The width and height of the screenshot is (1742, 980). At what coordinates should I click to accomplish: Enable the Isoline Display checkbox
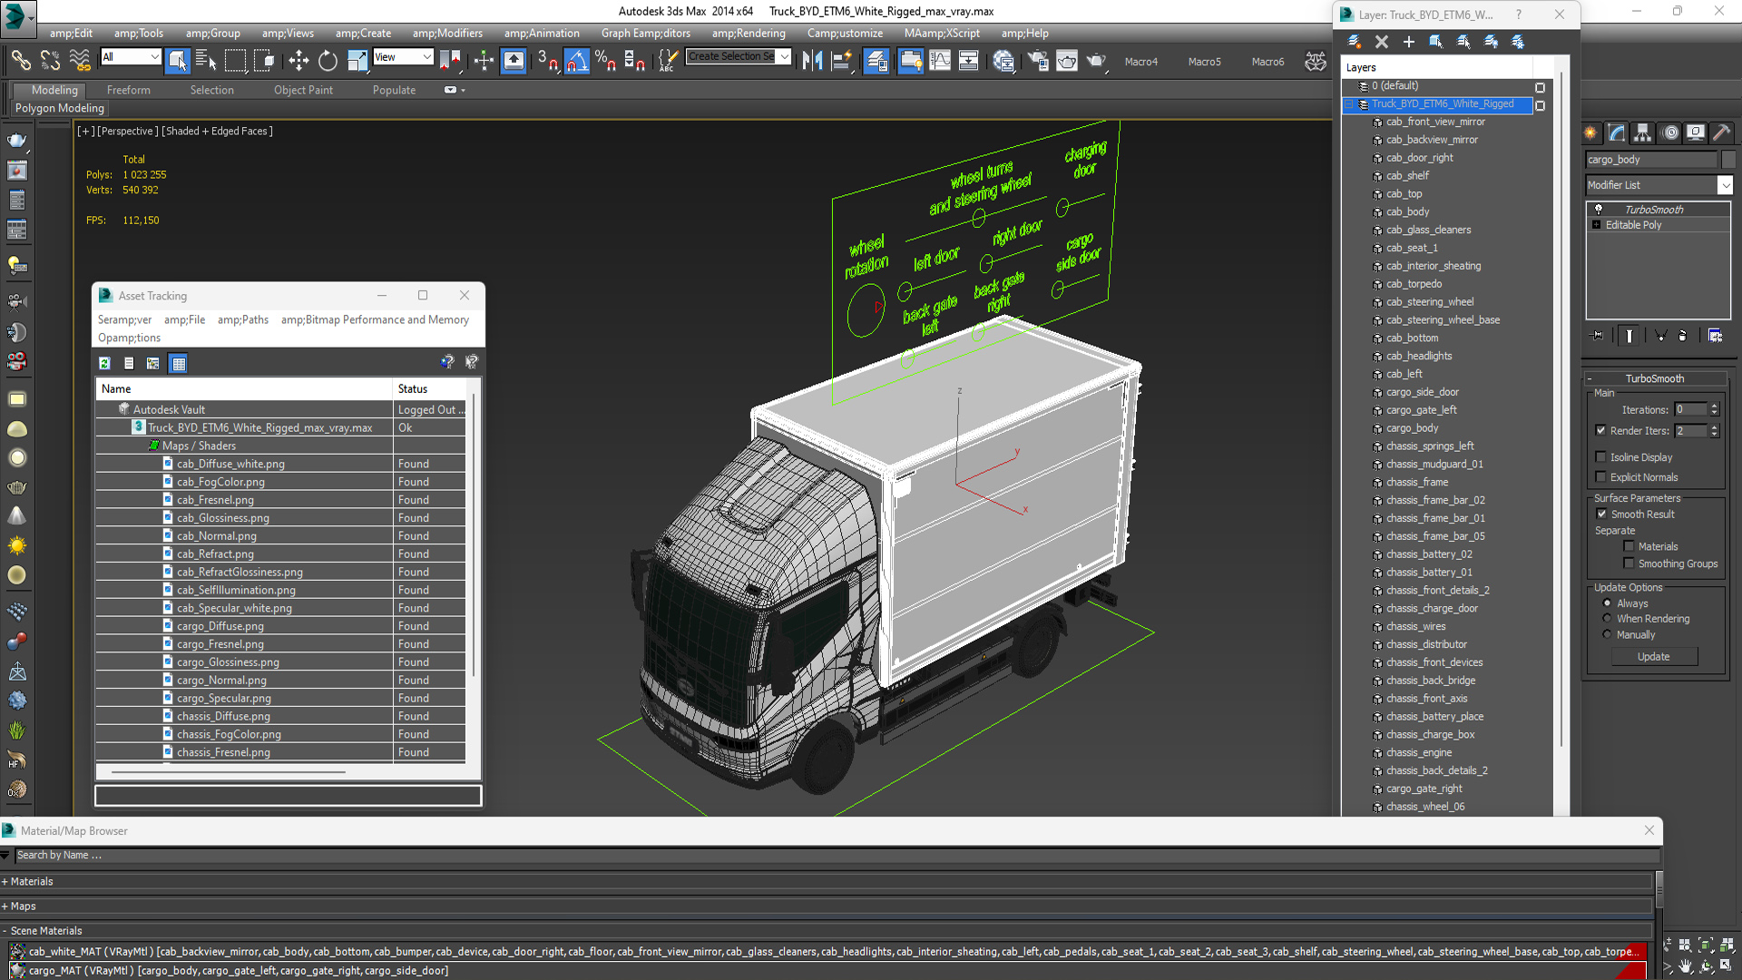(1601, 457)
